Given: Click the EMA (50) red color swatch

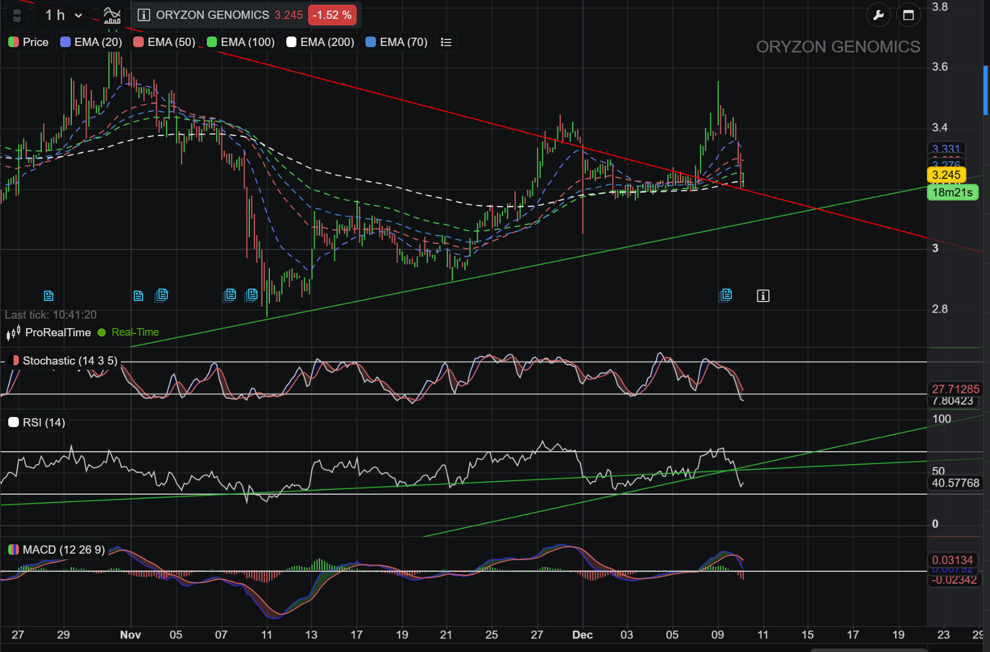Looking at the screenshot, I should [138, 42].
